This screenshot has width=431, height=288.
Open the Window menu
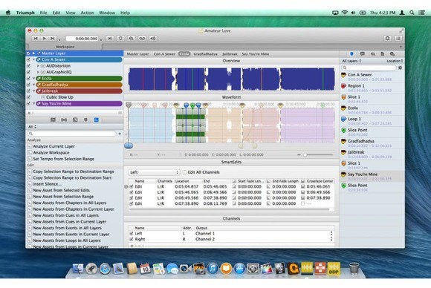tap(107, 13)
